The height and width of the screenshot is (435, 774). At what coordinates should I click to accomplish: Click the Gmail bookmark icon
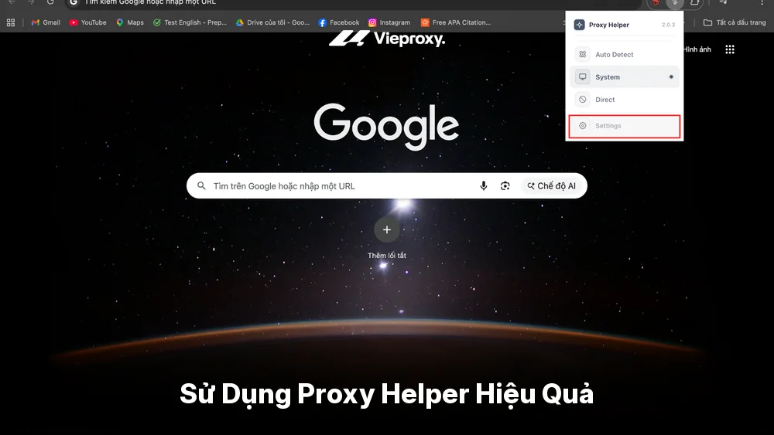(x=35, y=22)
